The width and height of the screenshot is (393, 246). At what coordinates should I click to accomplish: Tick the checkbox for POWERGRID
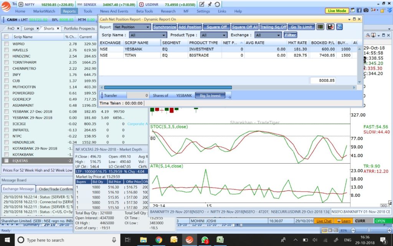coord(7,93)
